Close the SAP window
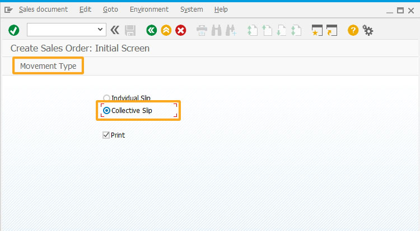This screenshot has height=231, width=420. 411,11
